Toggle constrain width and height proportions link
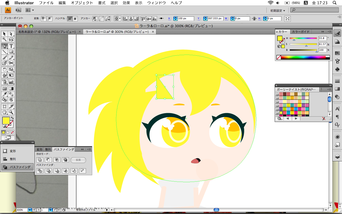The width and height of the screenshot is (342, 214). coord(254,19)
